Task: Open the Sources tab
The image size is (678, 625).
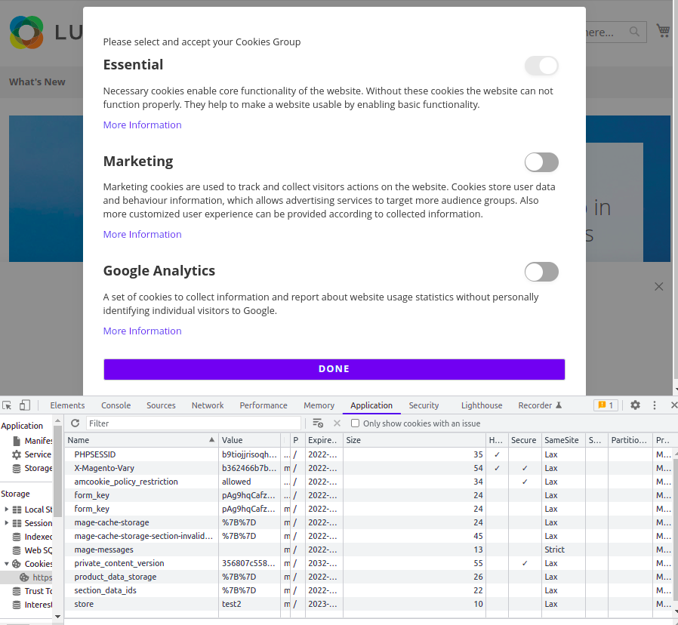Action: point(161,405)
